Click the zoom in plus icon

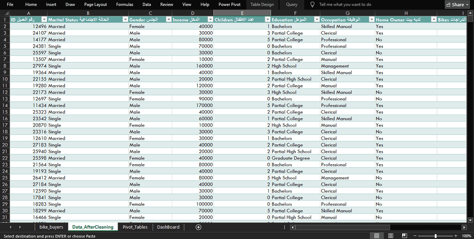click(456, 236)
